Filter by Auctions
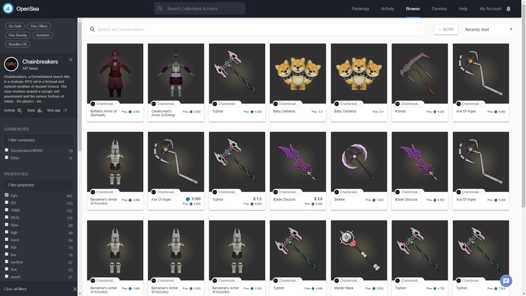 [43, 35]
